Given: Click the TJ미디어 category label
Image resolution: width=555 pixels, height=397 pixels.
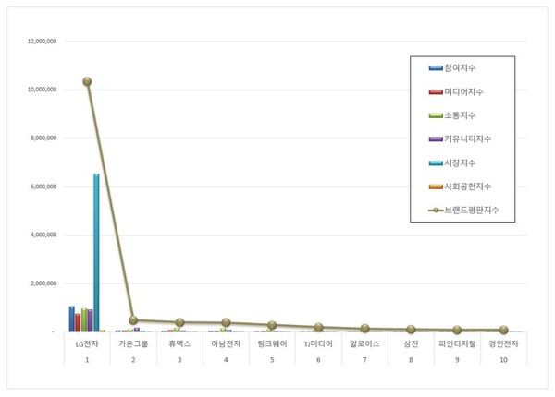Looking at the screenshot, I should [318, 343].
